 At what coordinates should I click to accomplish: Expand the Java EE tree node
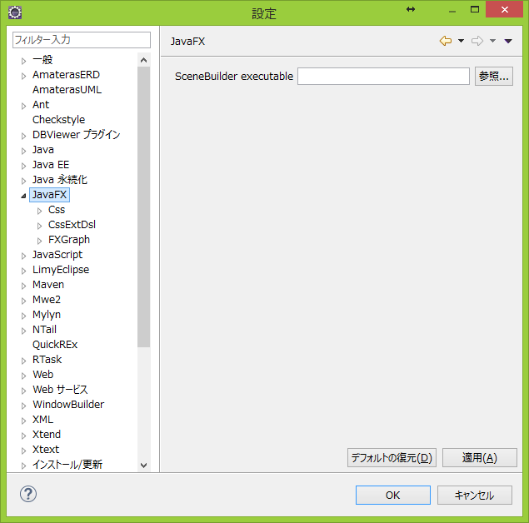[23, 166]
